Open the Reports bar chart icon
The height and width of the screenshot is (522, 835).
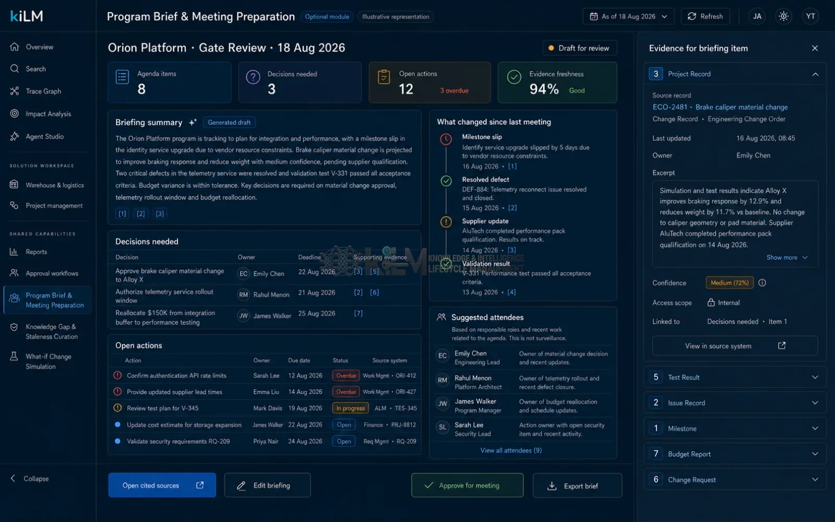pyautogui.click(x=15, y=252)
